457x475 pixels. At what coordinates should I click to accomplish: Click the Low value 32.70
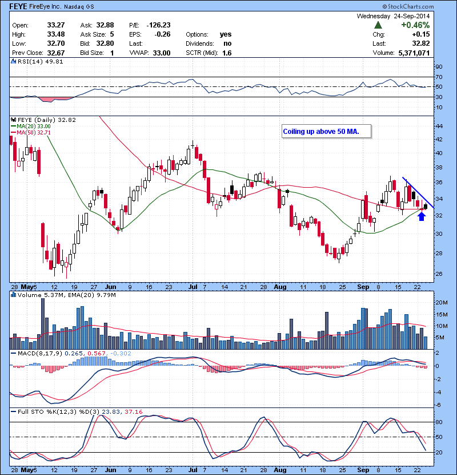point(56,43)
